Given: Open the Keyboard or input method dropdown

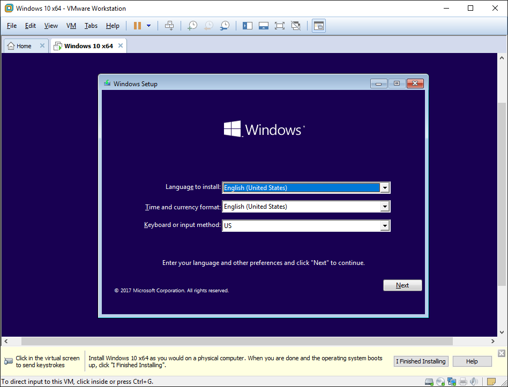Looking at the screenshot, I should 384,226.
